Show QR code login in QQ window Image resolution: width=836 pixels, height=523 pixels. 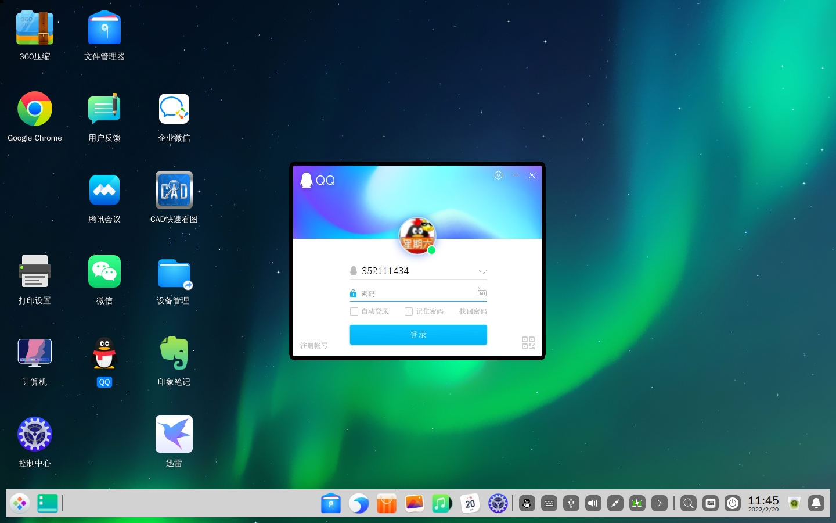528,343
